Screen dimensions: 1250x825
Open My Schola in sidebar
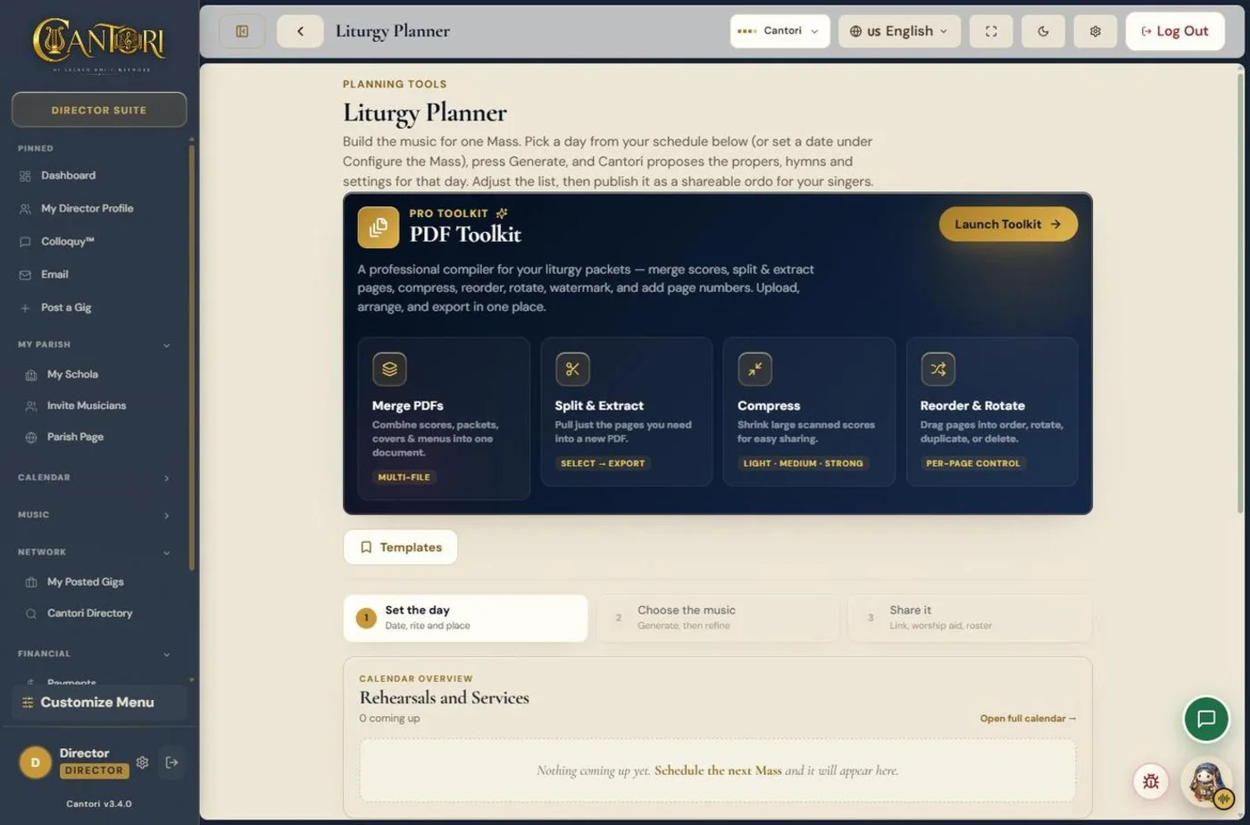(72, 375)
